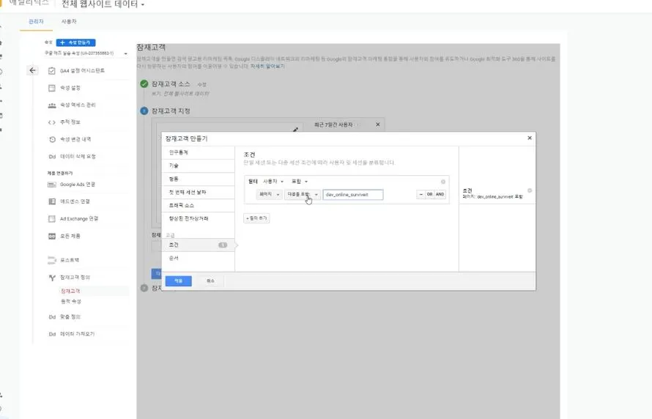Select 순서 in advanced section
Screen dimensions: 652x419
point(199,258)
